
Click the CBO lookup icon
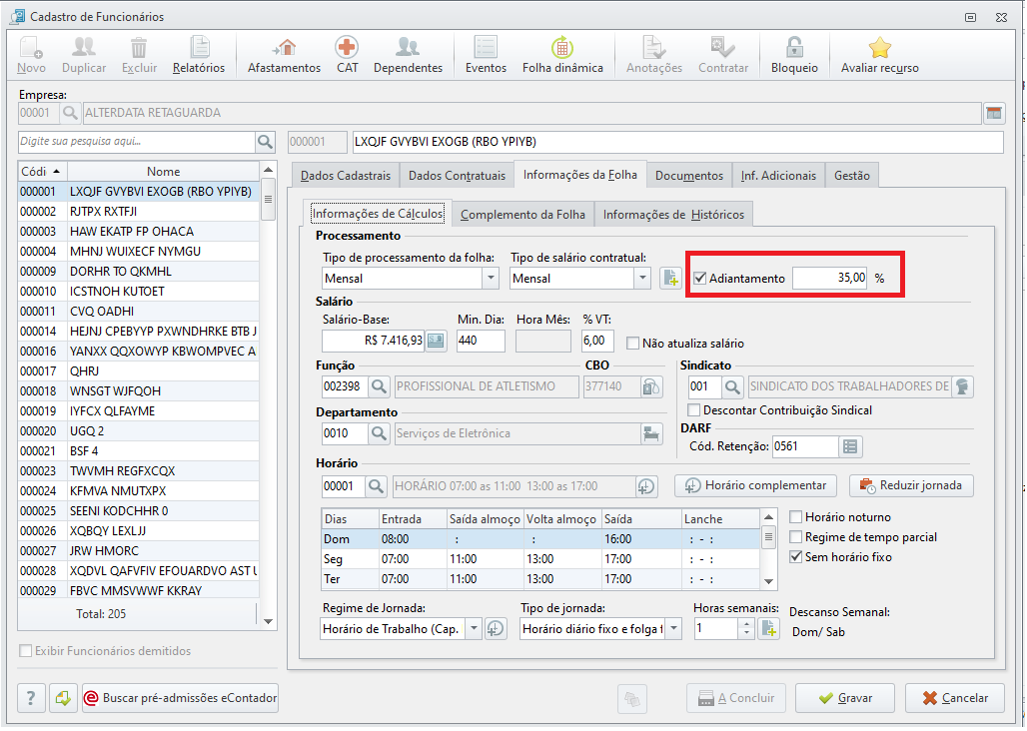[650, 386]
